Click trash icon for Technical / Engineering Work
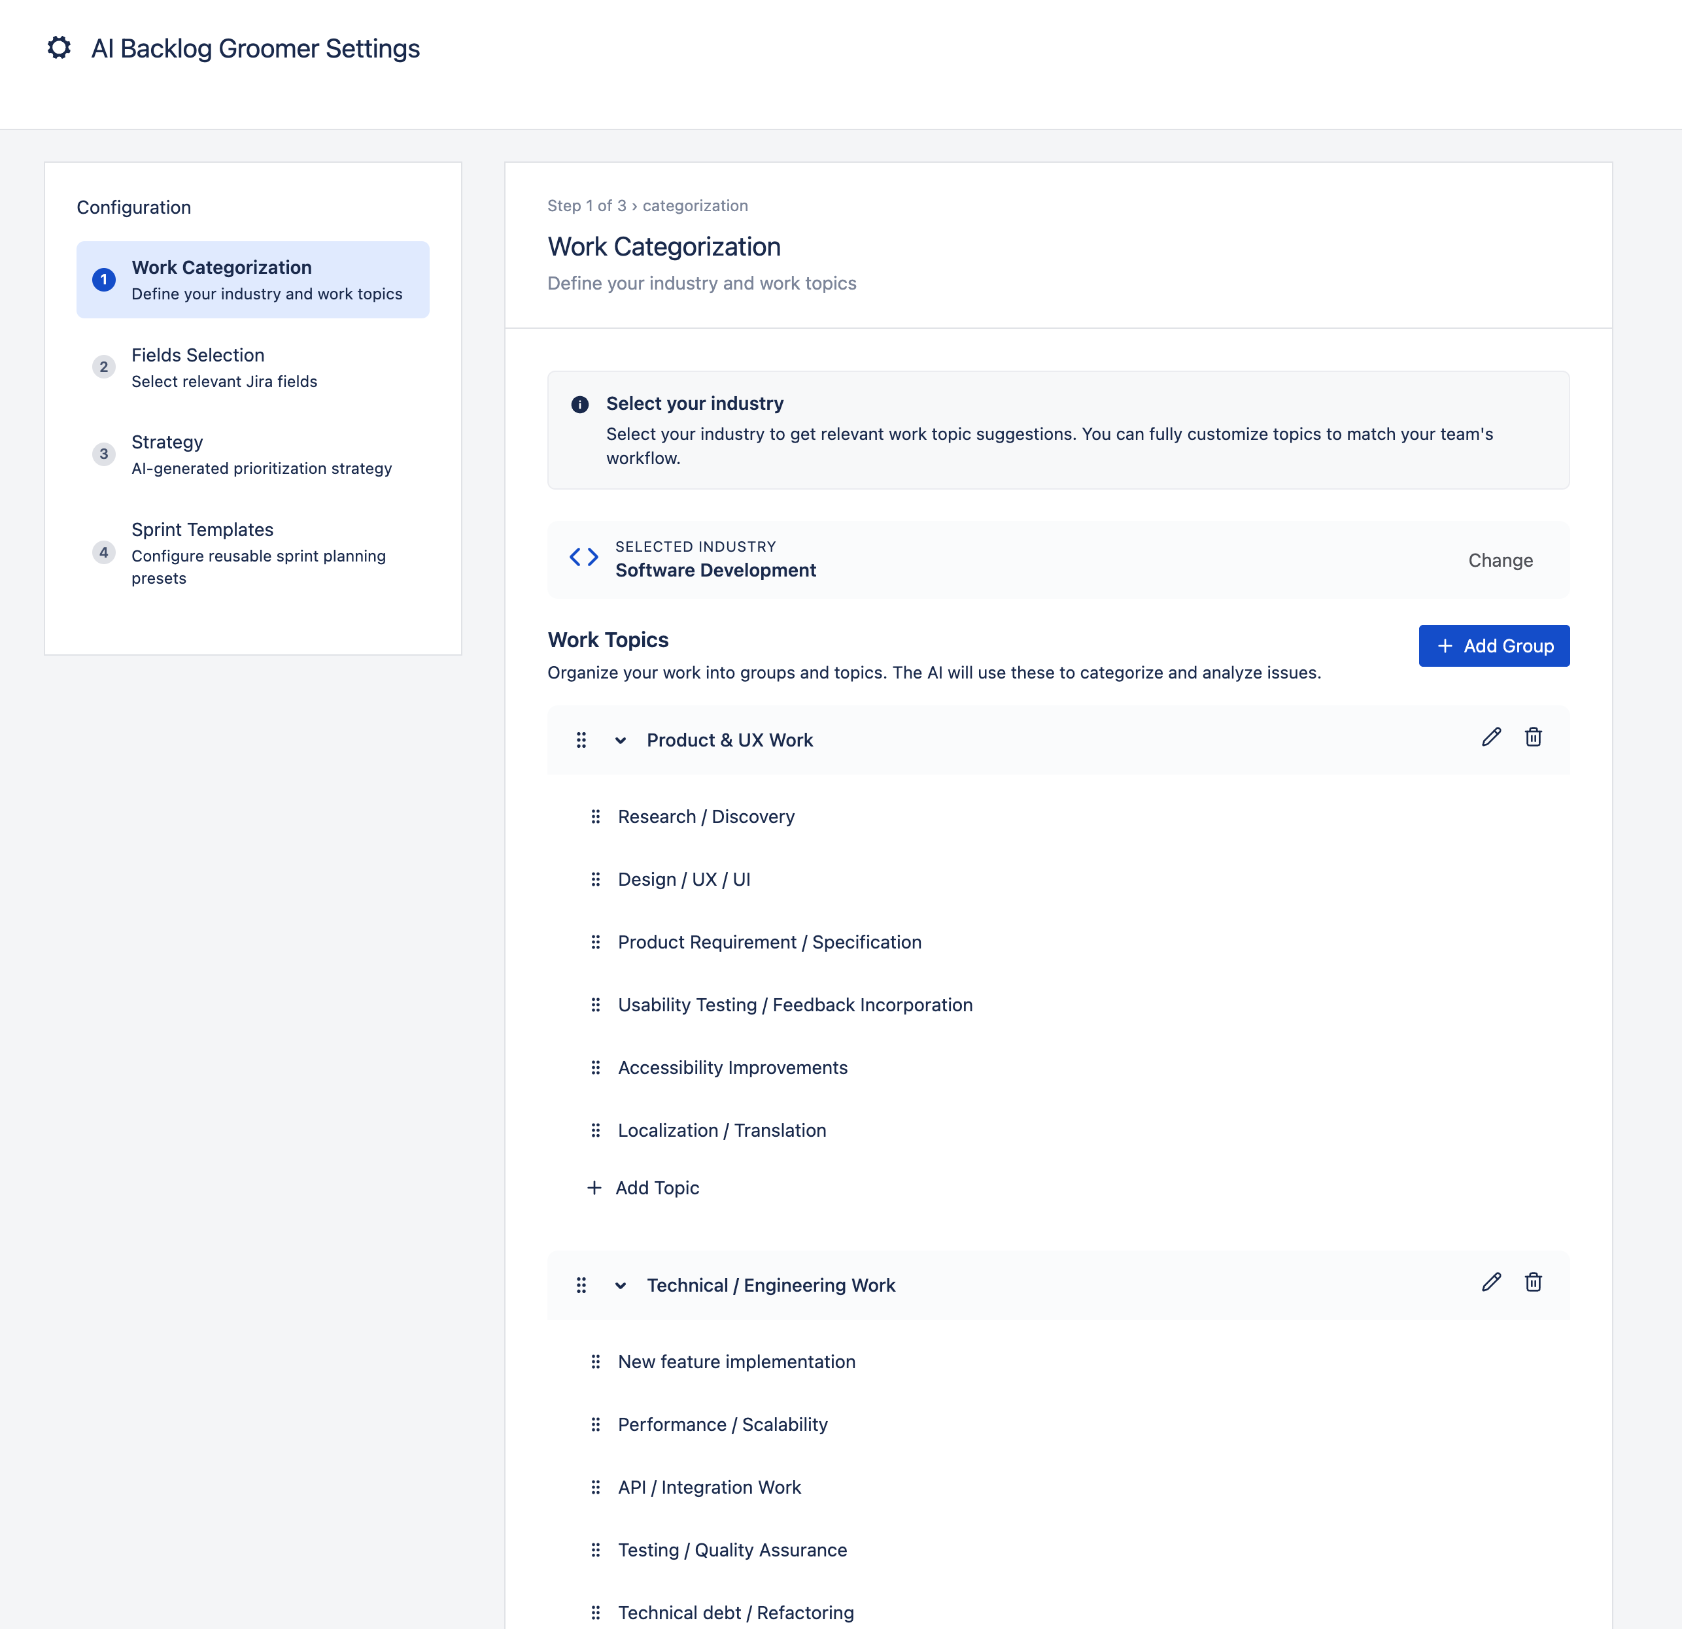Image resolution: width=1682 pixels, height=1629 pixels. [x=1533, y=1283]
